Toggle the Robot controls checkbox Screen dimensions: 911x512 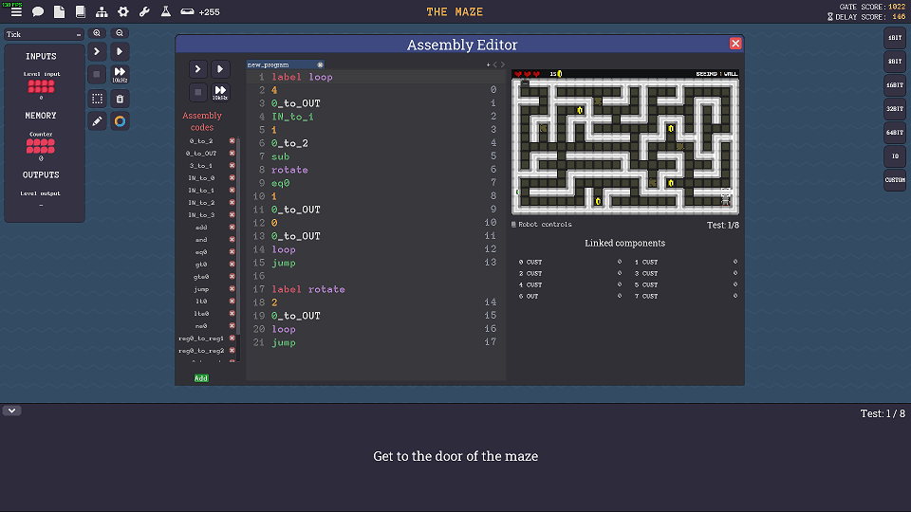[514, 225]
